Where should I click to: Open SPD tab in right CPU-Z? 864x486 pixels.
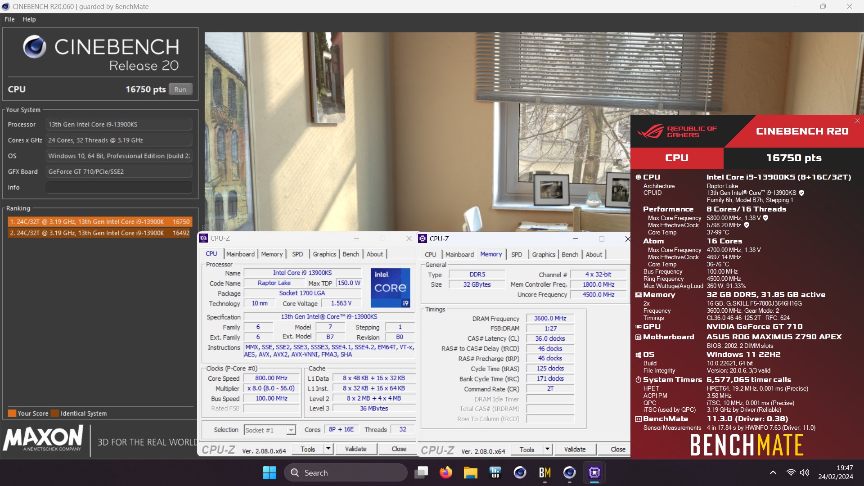point(517,255)
